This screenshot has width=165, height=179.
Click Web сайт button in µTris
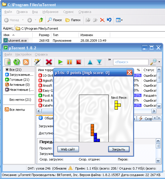(x=68, y=149)
